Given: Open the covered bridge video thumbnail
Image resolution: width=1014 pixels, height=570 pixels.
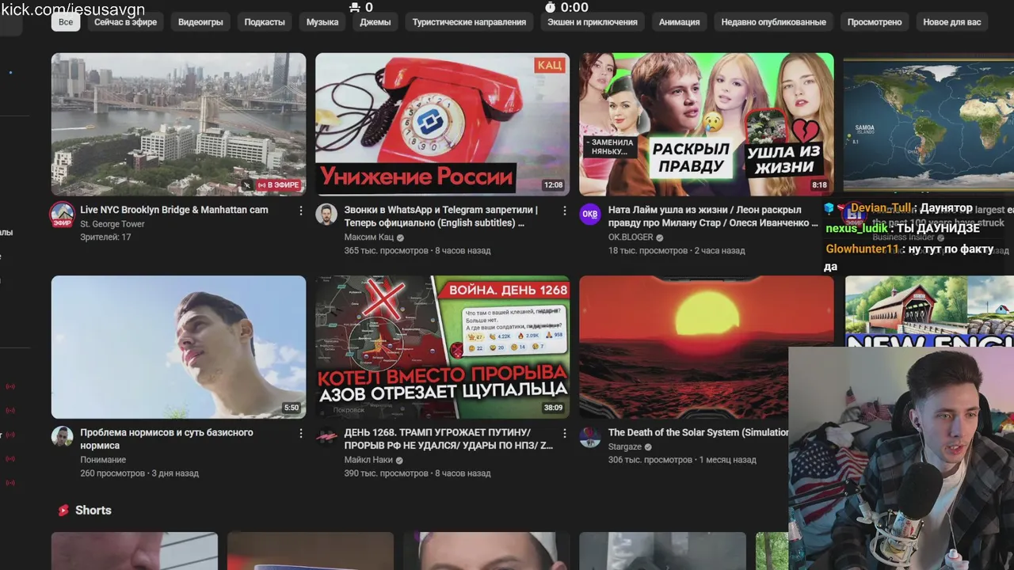Looking at the screenshot, I should pos(928,311).
